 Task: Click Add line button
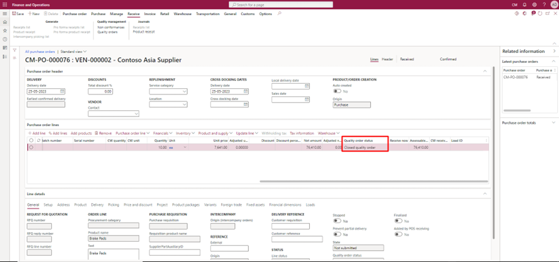(x=37, y=134)
